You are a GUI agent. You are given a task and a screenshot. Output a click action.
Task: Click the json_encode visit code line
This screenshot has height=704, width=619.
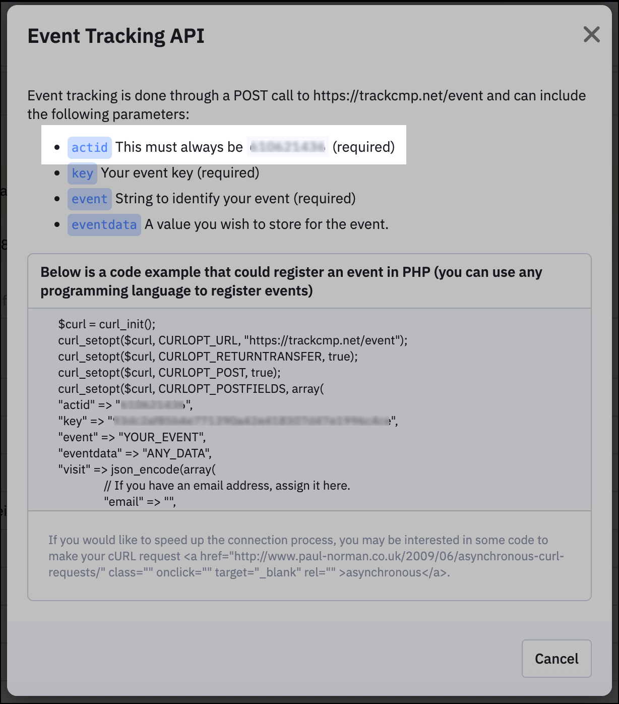(137, 470)
